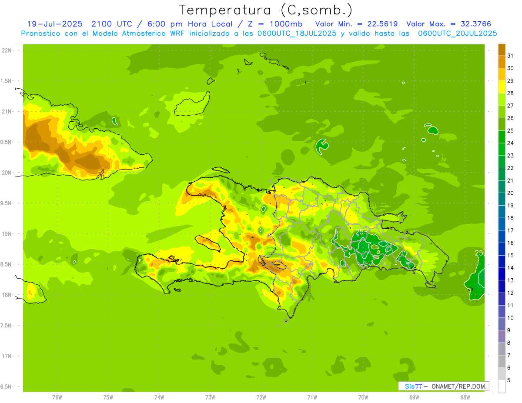This screenshot has height=403, width=522.
Task: Click the "20N" latitude label
Action: point(7,173)
